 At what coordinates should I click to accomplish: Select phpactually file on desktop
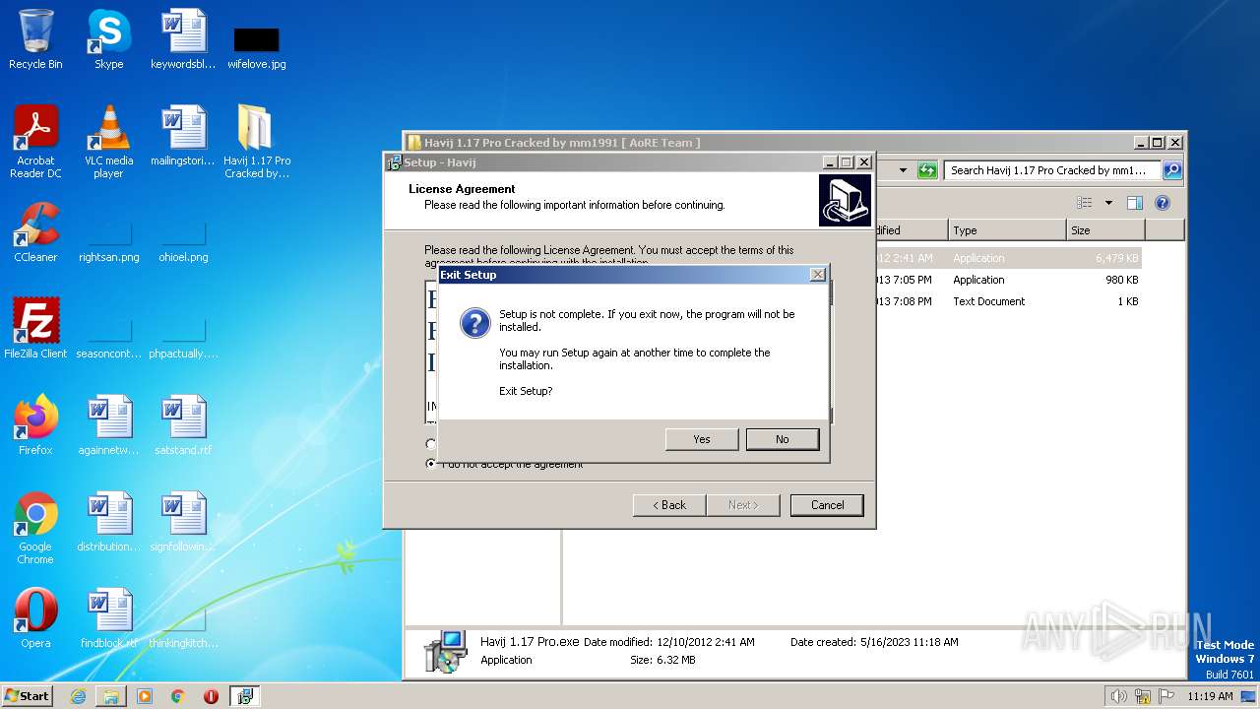click(x=183, y=339)
